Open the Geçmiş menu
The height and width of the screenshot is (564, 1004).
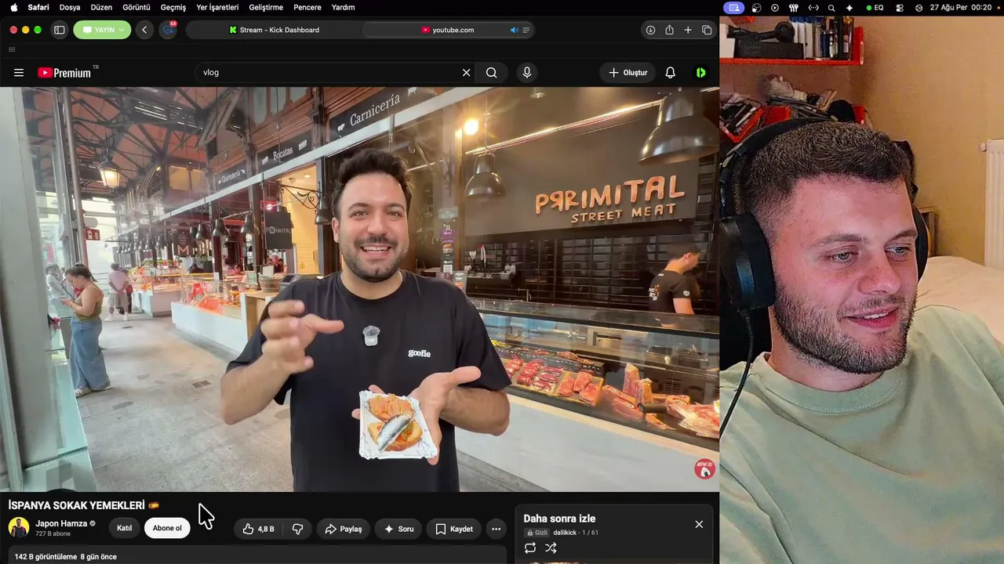173,8
